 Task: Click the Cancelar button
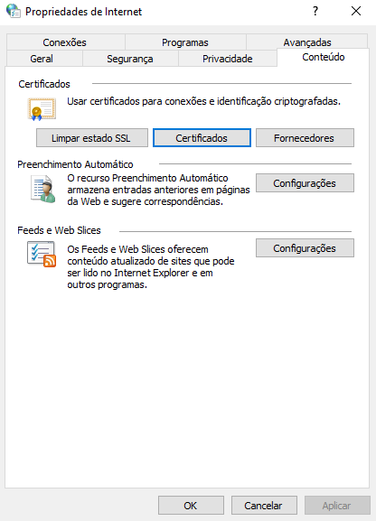pos(264,506)
